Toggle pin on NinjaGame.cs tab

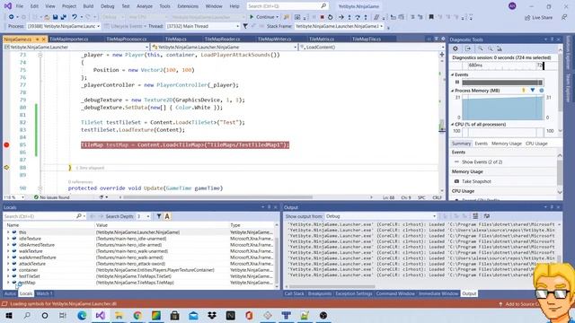38,39
